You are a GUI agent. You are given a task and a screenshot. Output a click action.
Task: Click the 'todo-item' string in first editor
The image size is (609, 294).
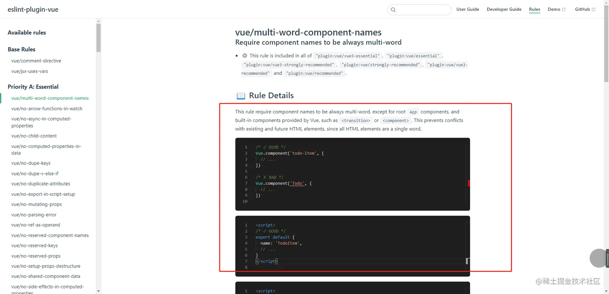point(303,153)
